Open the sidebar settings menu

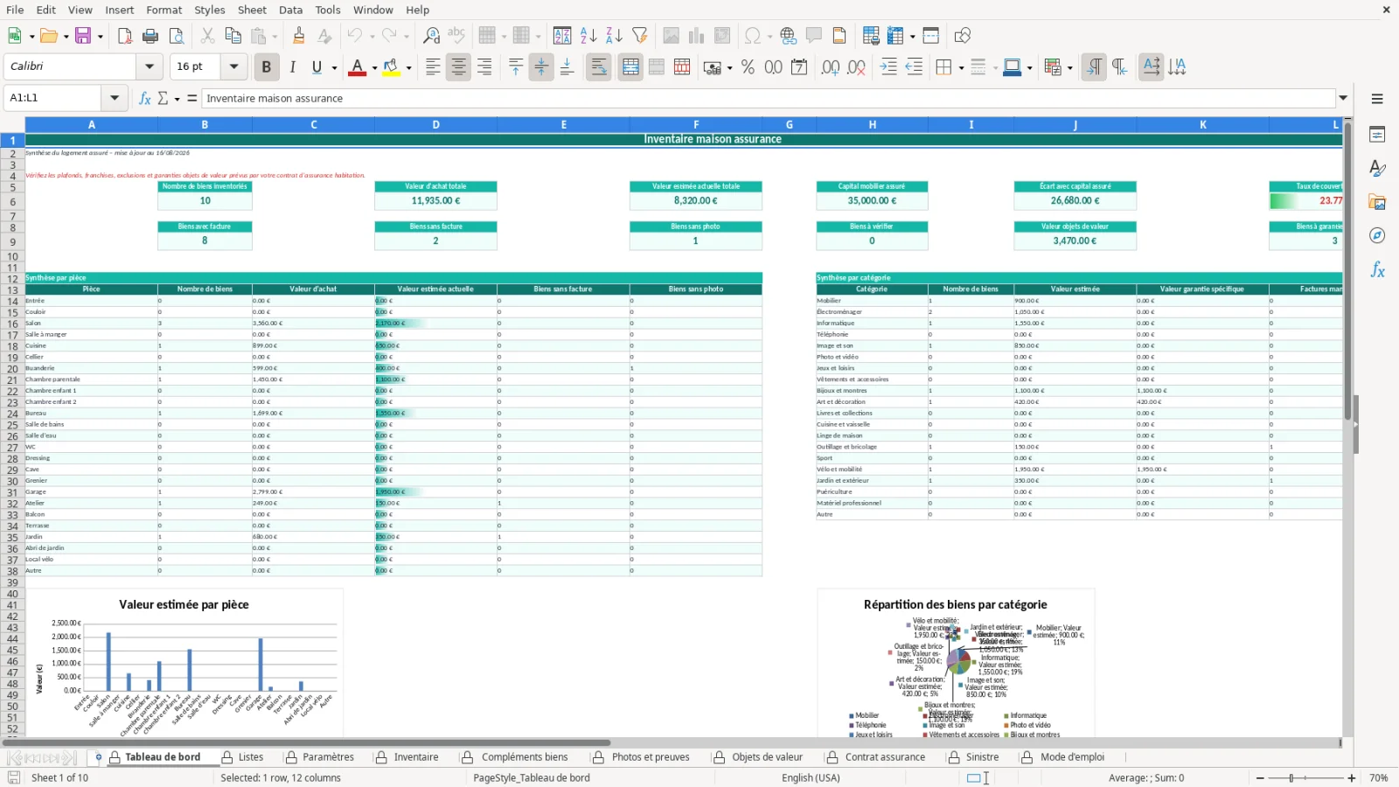click(x=1377, y=99)
